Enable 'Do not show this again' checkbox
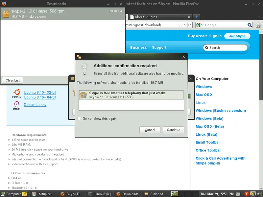 (79, 119)
